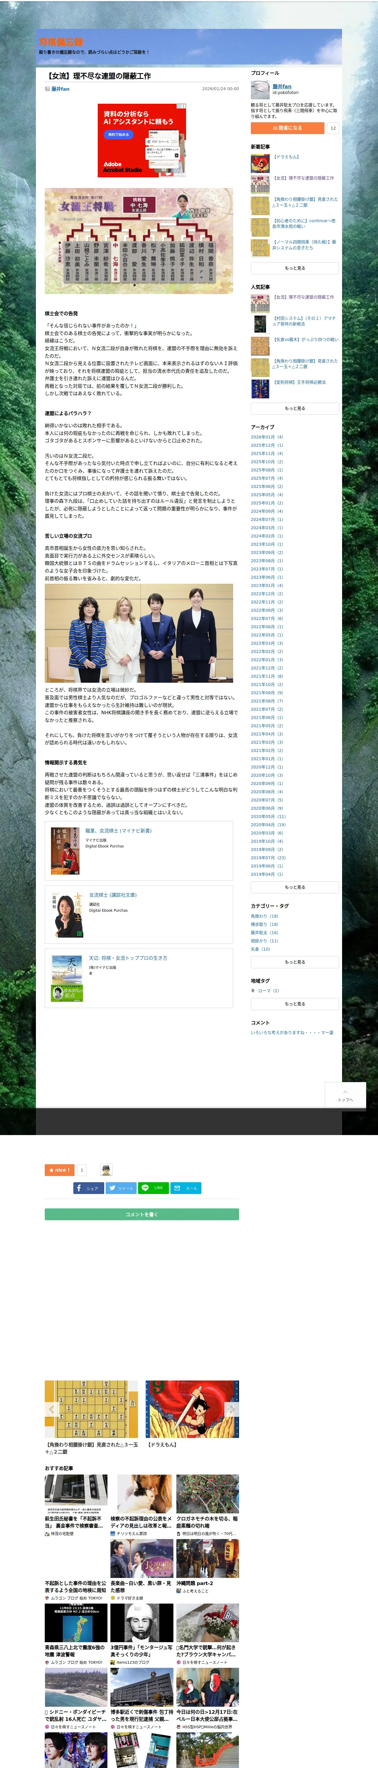The image size is (378, 1768).
Task: Open the ドラえもん thumbnail in 新着記事
Action: (x=260, y=163)
